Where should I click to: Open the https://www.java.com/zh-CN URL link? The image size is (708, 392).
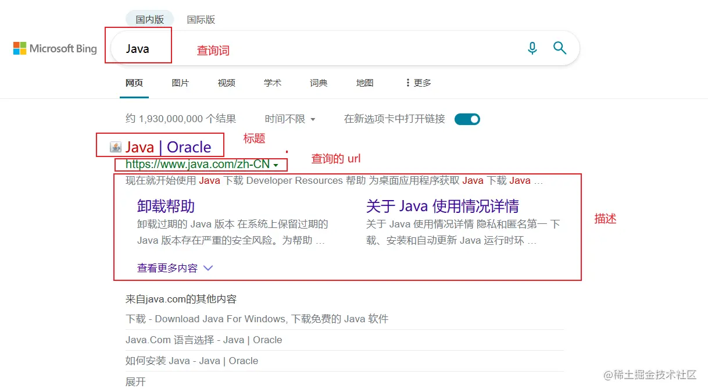pyautogui.click(x=198, y=165)
